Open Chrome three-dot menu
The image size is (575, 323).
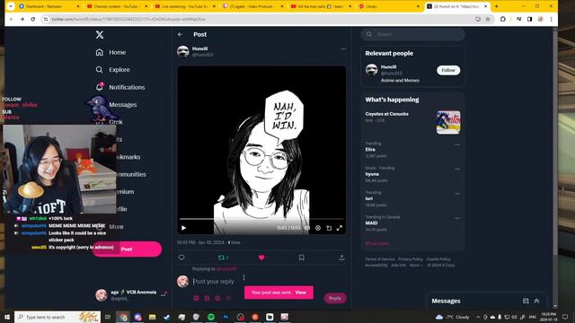click(x=551, y=19)
